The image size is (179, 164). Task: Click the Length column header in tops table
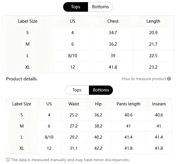pyautogui.click(x=153, y=21)
